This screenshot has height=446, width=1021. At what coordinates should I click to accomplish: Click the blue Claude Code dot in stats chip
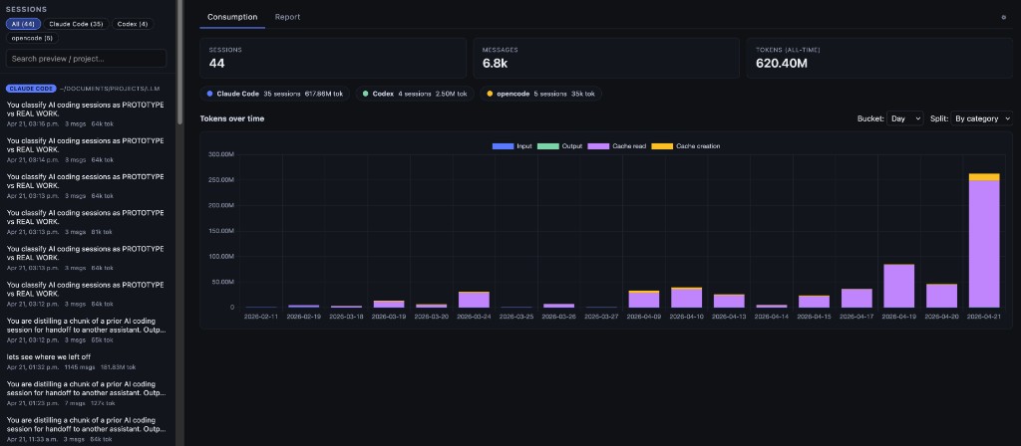pyautogui.click(x=209, y=94)
